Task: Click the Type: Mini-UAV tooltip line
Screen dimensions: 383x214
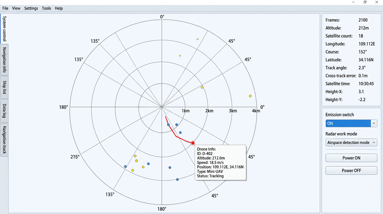Action: tap(210, 172)
